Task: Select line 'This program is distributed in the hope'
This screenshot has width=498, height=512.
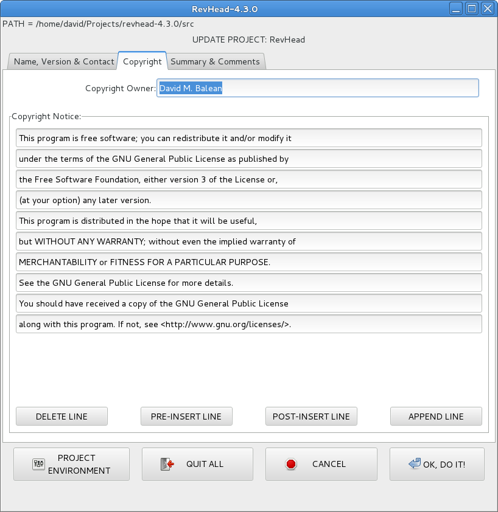Action: tap(249, 221)
